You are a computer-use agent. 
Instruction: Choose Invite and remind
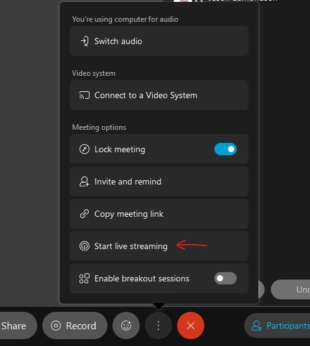[159, 181]
